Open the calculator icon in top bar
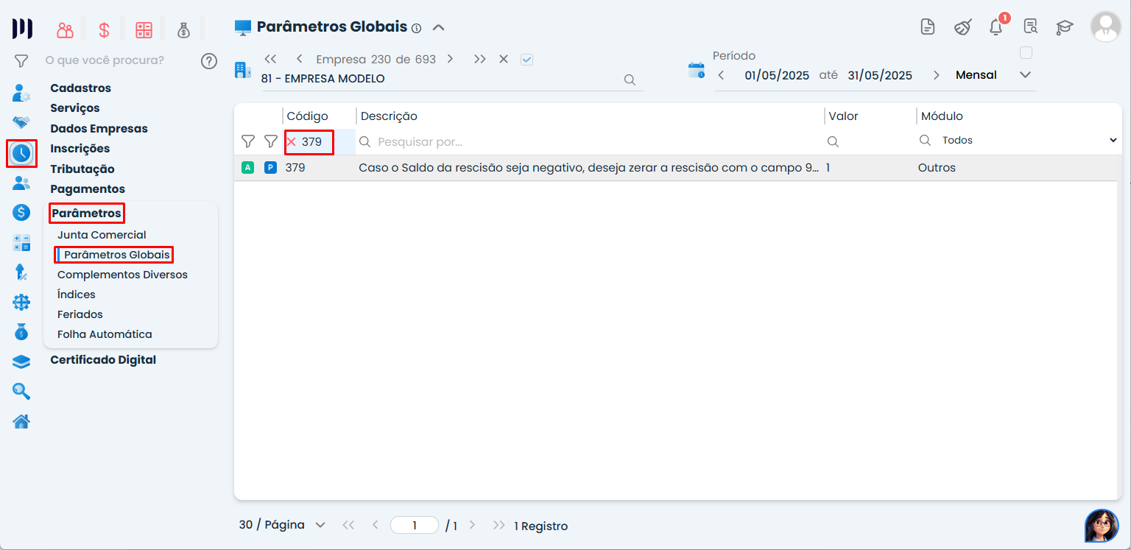The width and height of the screenshot is (1131, 550). click(x=144, y=30)
